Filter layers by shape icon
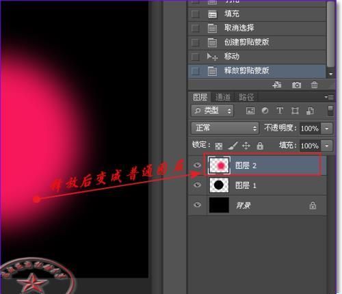 pyautogui.click(x=295, y=111)
